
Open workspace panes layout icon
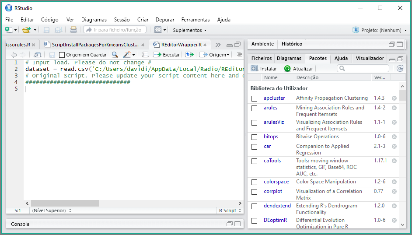[x=158, y=30]
